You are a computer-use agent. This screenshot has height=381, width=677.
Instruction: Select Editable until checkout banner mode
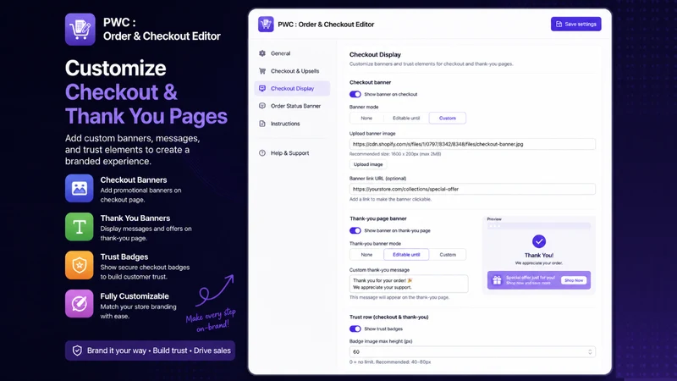pos(406,118)
